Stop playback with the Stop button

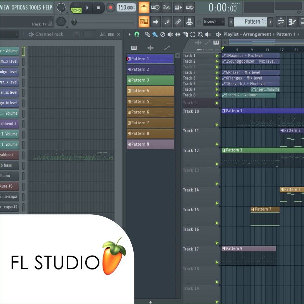pyautogui.click(x=99, y=8)
